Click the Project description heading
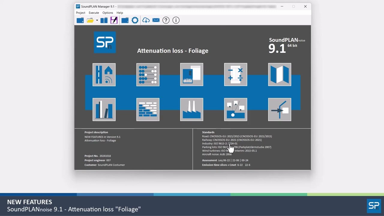The image size is (384, 216). [96, 132]
